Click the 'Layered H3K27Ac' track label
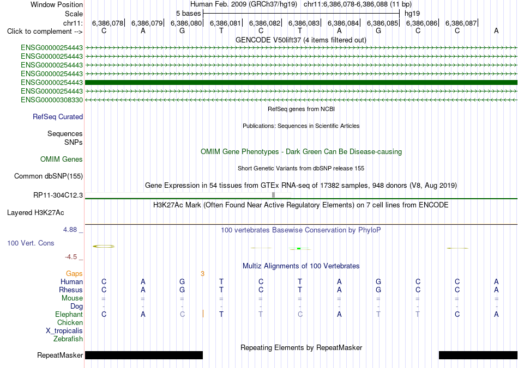This screenshot has width=518, height=368. point(35,213)
